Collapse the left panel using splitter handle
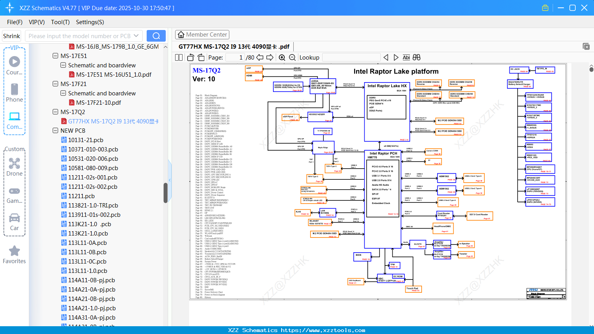The image size is (594, 334). 170,180
